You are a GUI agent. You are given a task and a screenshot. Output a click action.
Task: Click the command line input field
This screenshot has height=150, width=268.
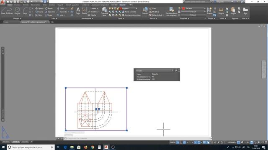click(x=138, y=138)
